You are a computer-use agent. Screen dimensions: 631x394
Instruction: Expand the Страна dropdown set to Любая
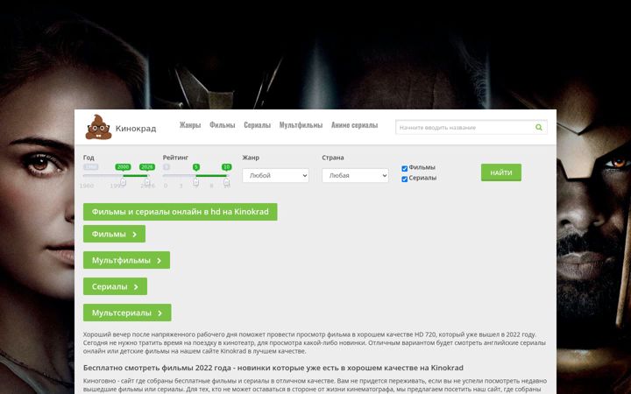click(x=355, y=176)
